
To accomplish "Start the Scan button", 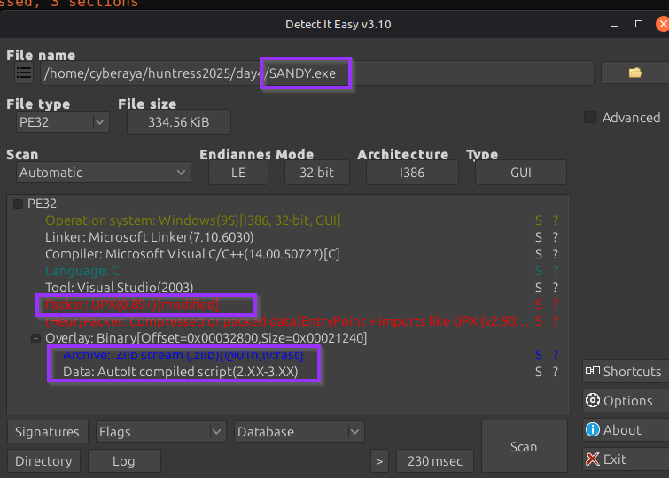I will pos(524,446).
